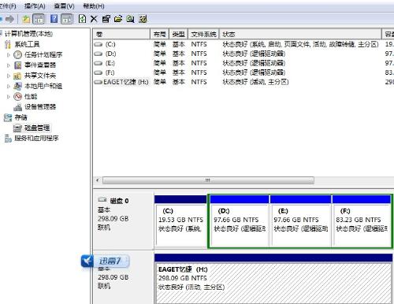Screen dimensions: 394x304
Task: Open the 文件(F) menu
Action: [8, 6]
